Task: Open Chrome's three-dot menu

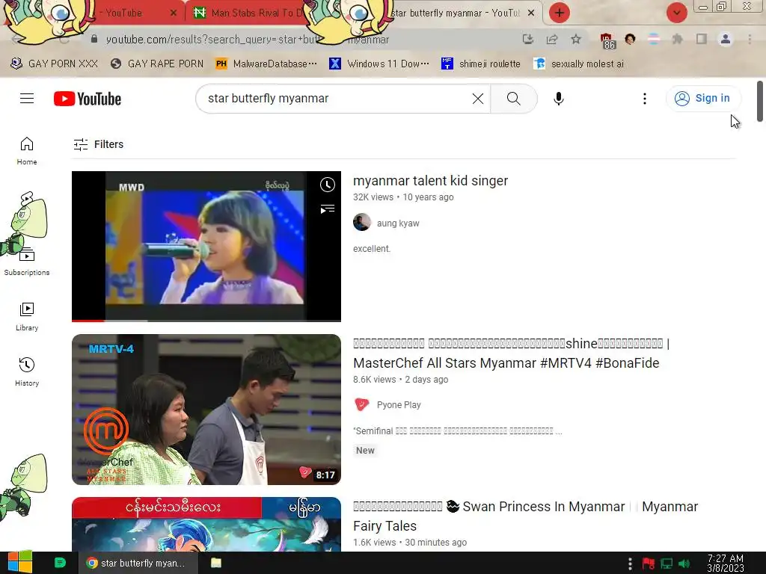Action: tap(750, 39)
